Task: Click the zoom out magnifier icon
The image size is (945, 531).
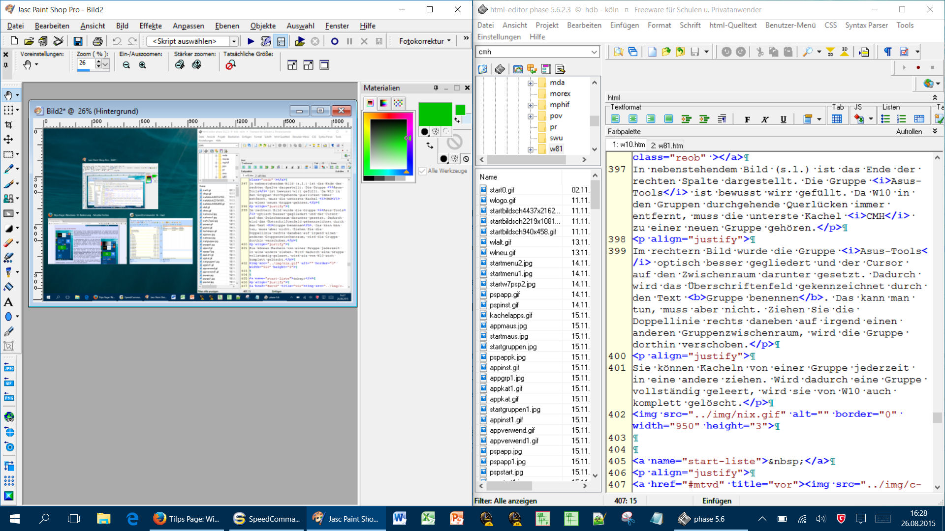Action: click(x=126, y=65)
